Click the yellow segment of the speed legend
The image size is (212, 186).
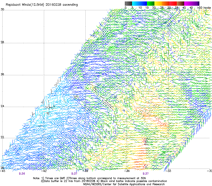click(158, 3)
